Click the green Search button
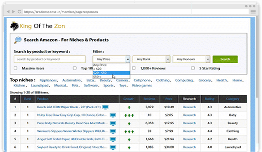Image resolution: width=262 pixels, height=152 pixels. coord(225,59)
